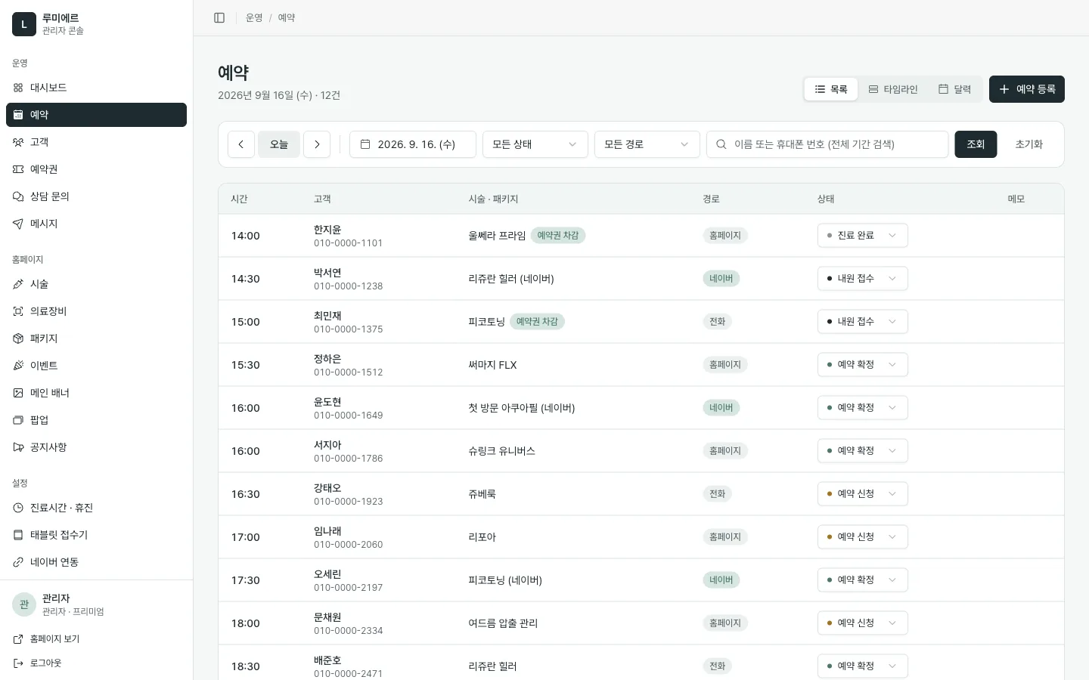Open 진료시간 · 휴진 settings

pyautogui.click(x=96, y=508)
